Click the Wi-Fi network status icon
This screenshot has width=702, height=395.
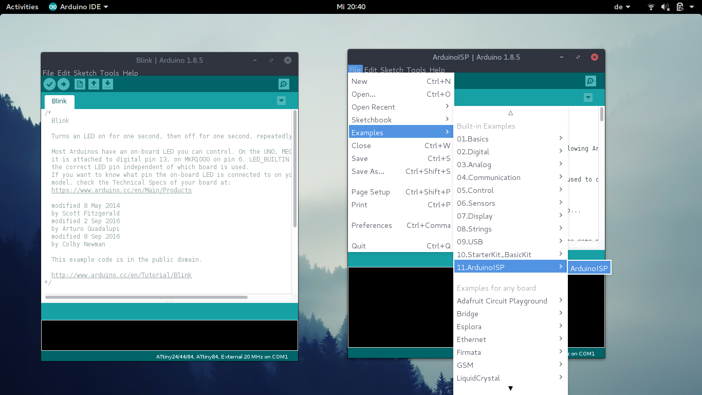point(651,7)
